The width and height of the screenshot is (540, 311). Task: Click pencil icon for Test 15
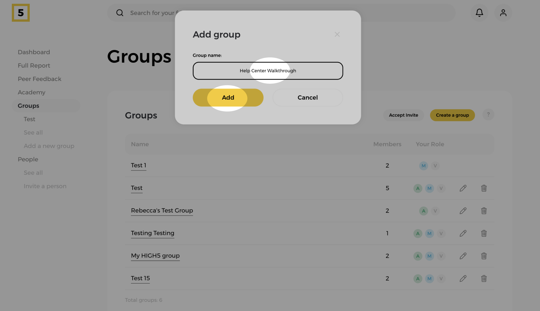[463, 278]
